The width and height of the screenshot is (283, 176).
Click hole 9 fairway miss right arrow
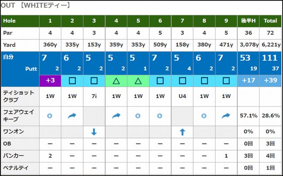click(226, 115)
